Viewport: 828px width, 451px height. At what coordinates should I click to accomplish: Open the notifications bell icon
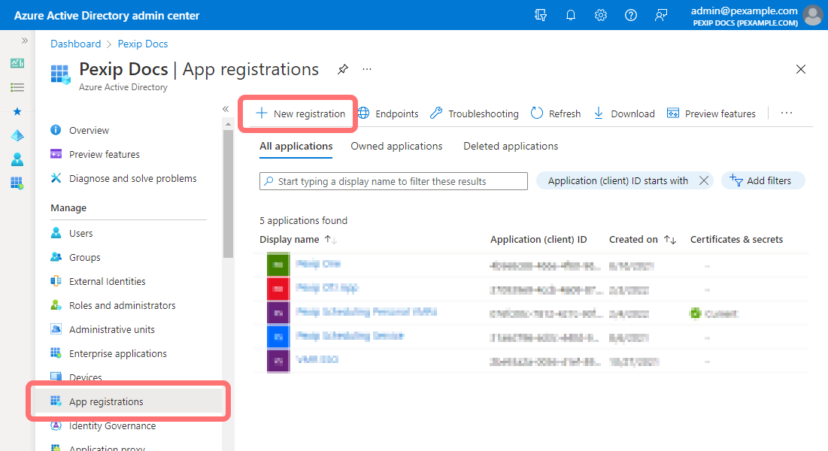pos(571,15)
